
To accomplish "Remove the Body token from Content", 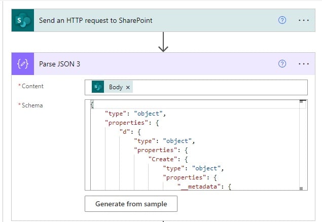I will click(x=128, y=87).
